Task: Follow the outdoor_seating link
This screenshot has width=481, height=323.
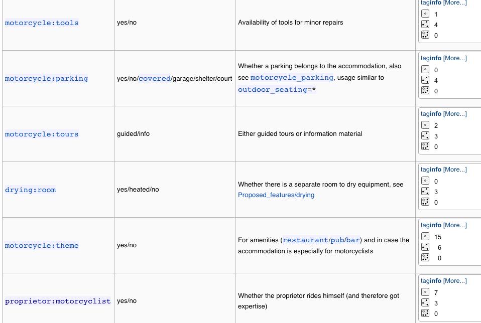Action: [x=272, y=89]
